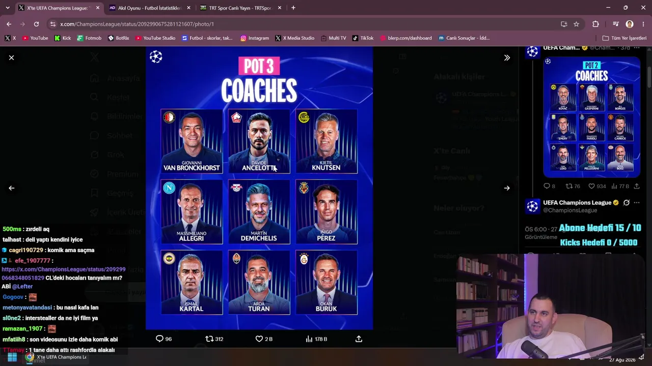Viewport: 652px width, 366px height.
Task: Install or cast using the address bar screen icon
Action: pyautogui.click(x=564, y=24)
